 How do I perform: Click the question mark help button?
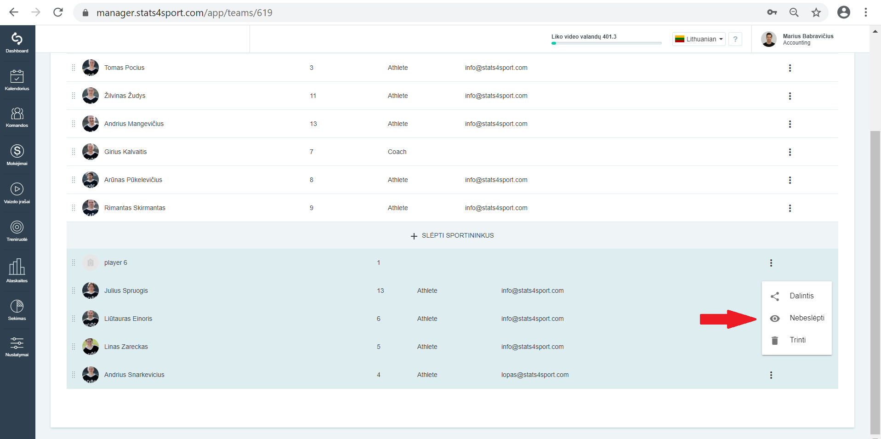click(735, 39)
